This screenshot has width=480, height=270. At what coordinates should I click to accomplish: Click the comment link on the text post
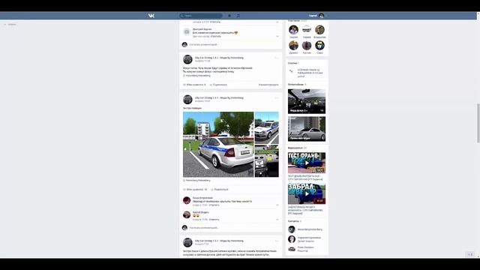pyautogui.click(x=268, y=85)
